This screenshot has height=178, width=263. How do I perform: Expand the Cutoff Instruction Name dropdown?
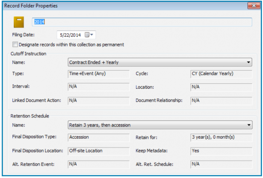click(249, 62)
